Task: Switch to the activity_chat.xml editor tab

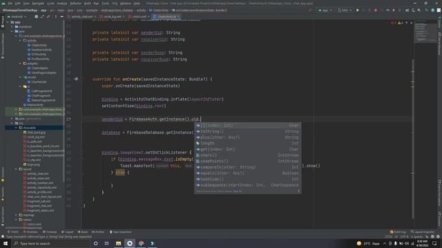Action: point(81,17)
